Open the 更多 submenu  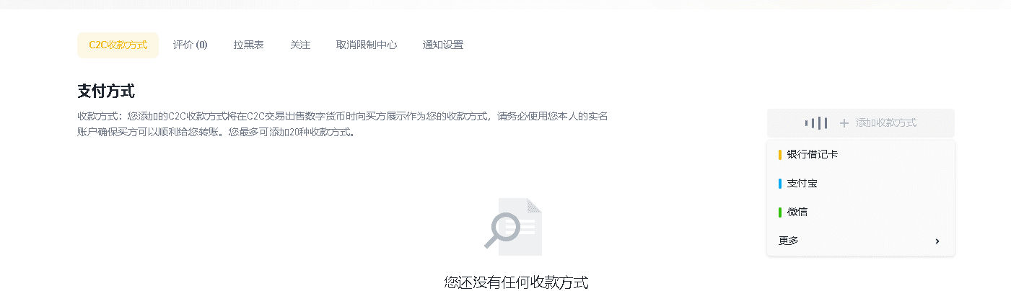coord(861,241)
